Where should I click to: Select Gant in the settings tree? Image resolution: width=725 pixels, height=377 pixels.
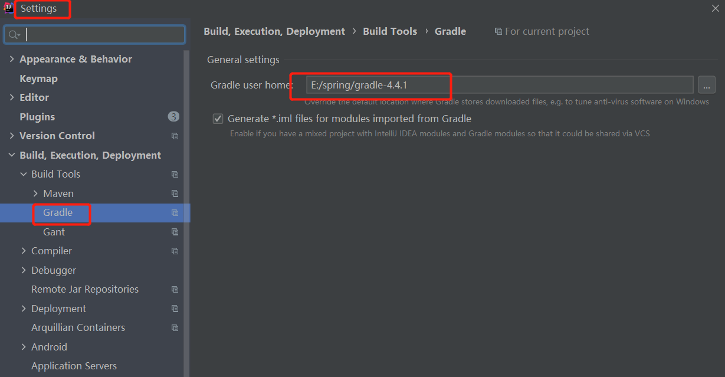54,232
